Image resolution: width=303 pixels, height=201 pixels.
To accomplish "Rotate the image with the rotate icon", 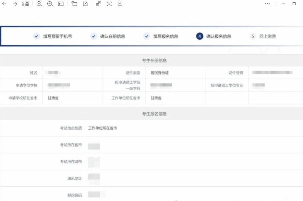I will click(74, 4).
